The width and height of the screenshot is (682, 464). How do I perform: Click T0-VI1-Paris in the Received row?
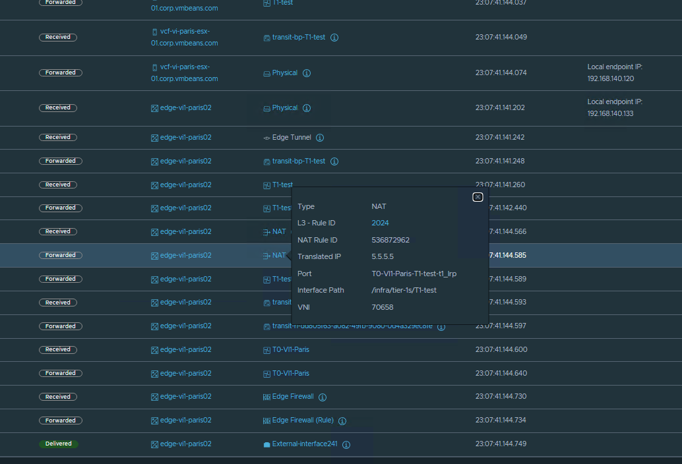click(290, 349)
